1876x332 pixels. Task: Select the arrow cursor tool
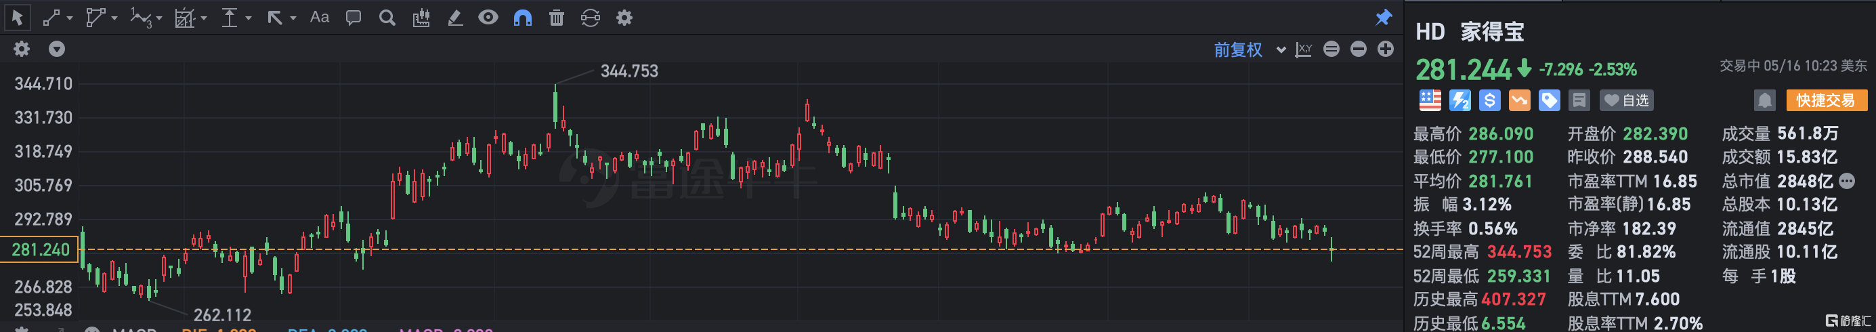[x=17, y=18]
